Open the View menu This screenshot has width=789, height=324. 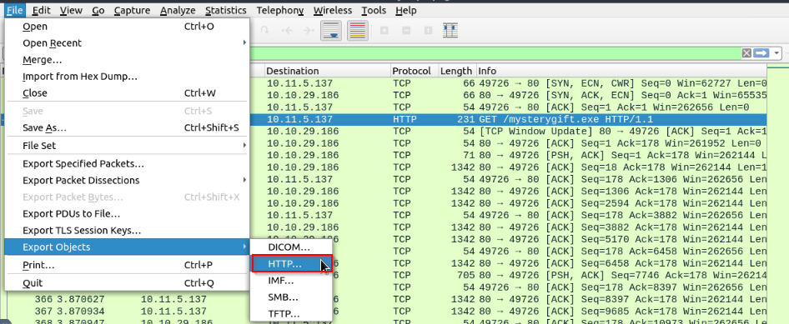[x=71, y=10]
